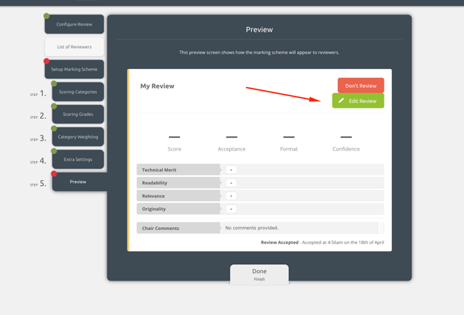Click the green dot on Scoring Categories

click(54, 84)
